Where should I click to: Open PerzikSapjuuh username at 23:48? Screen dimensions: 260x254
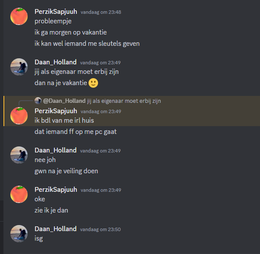[56, 12]
